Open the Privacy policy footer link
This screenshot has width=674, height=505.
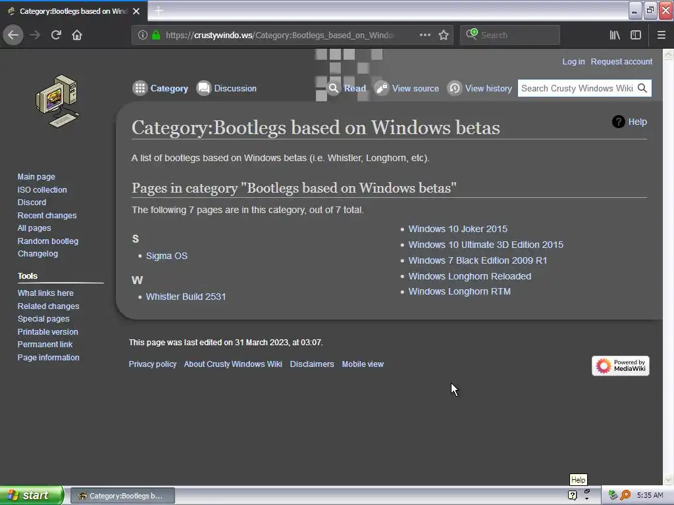click(x=153, y=364)
